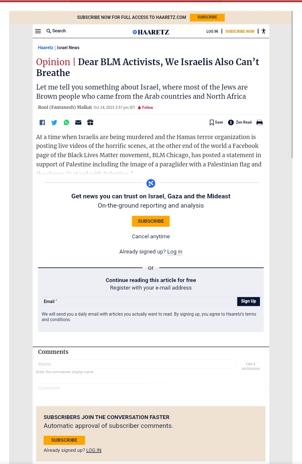Image resolution: width=302 pixels, height=464 pixels.
Task: Open the hamburger menu icon
Action: (38, 31)
